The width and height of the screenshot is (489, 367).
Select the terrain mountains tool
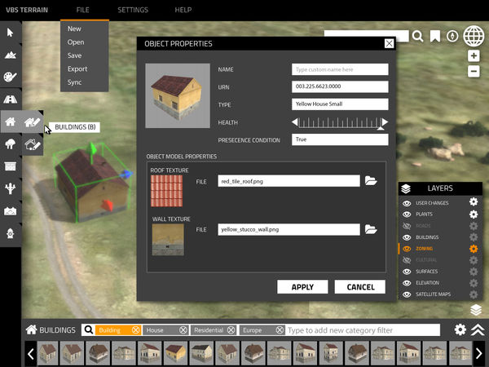click(11, 55)
